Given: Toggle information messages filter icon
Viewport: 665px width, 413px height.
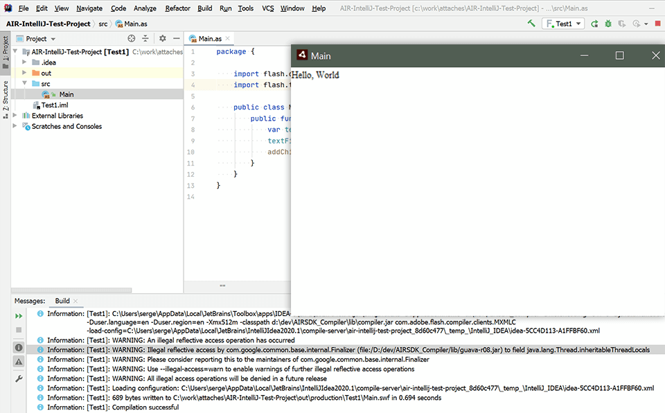Looking at the screenshot, I should pyautogui.click(x=19, y=348).
